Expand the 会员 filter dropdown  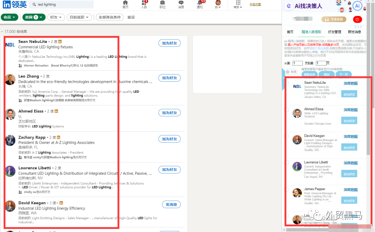coord(10,17)
